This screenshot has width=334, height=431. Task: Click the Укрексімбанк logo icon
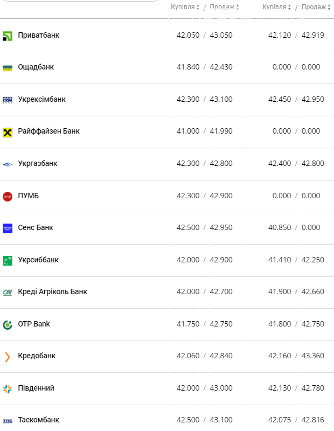pos(8,100)
